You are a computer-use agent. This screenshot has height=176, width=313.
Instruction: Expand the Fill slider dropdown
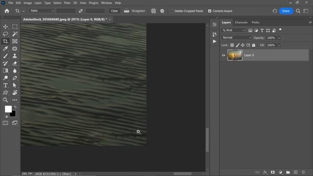tap(279, 45)
